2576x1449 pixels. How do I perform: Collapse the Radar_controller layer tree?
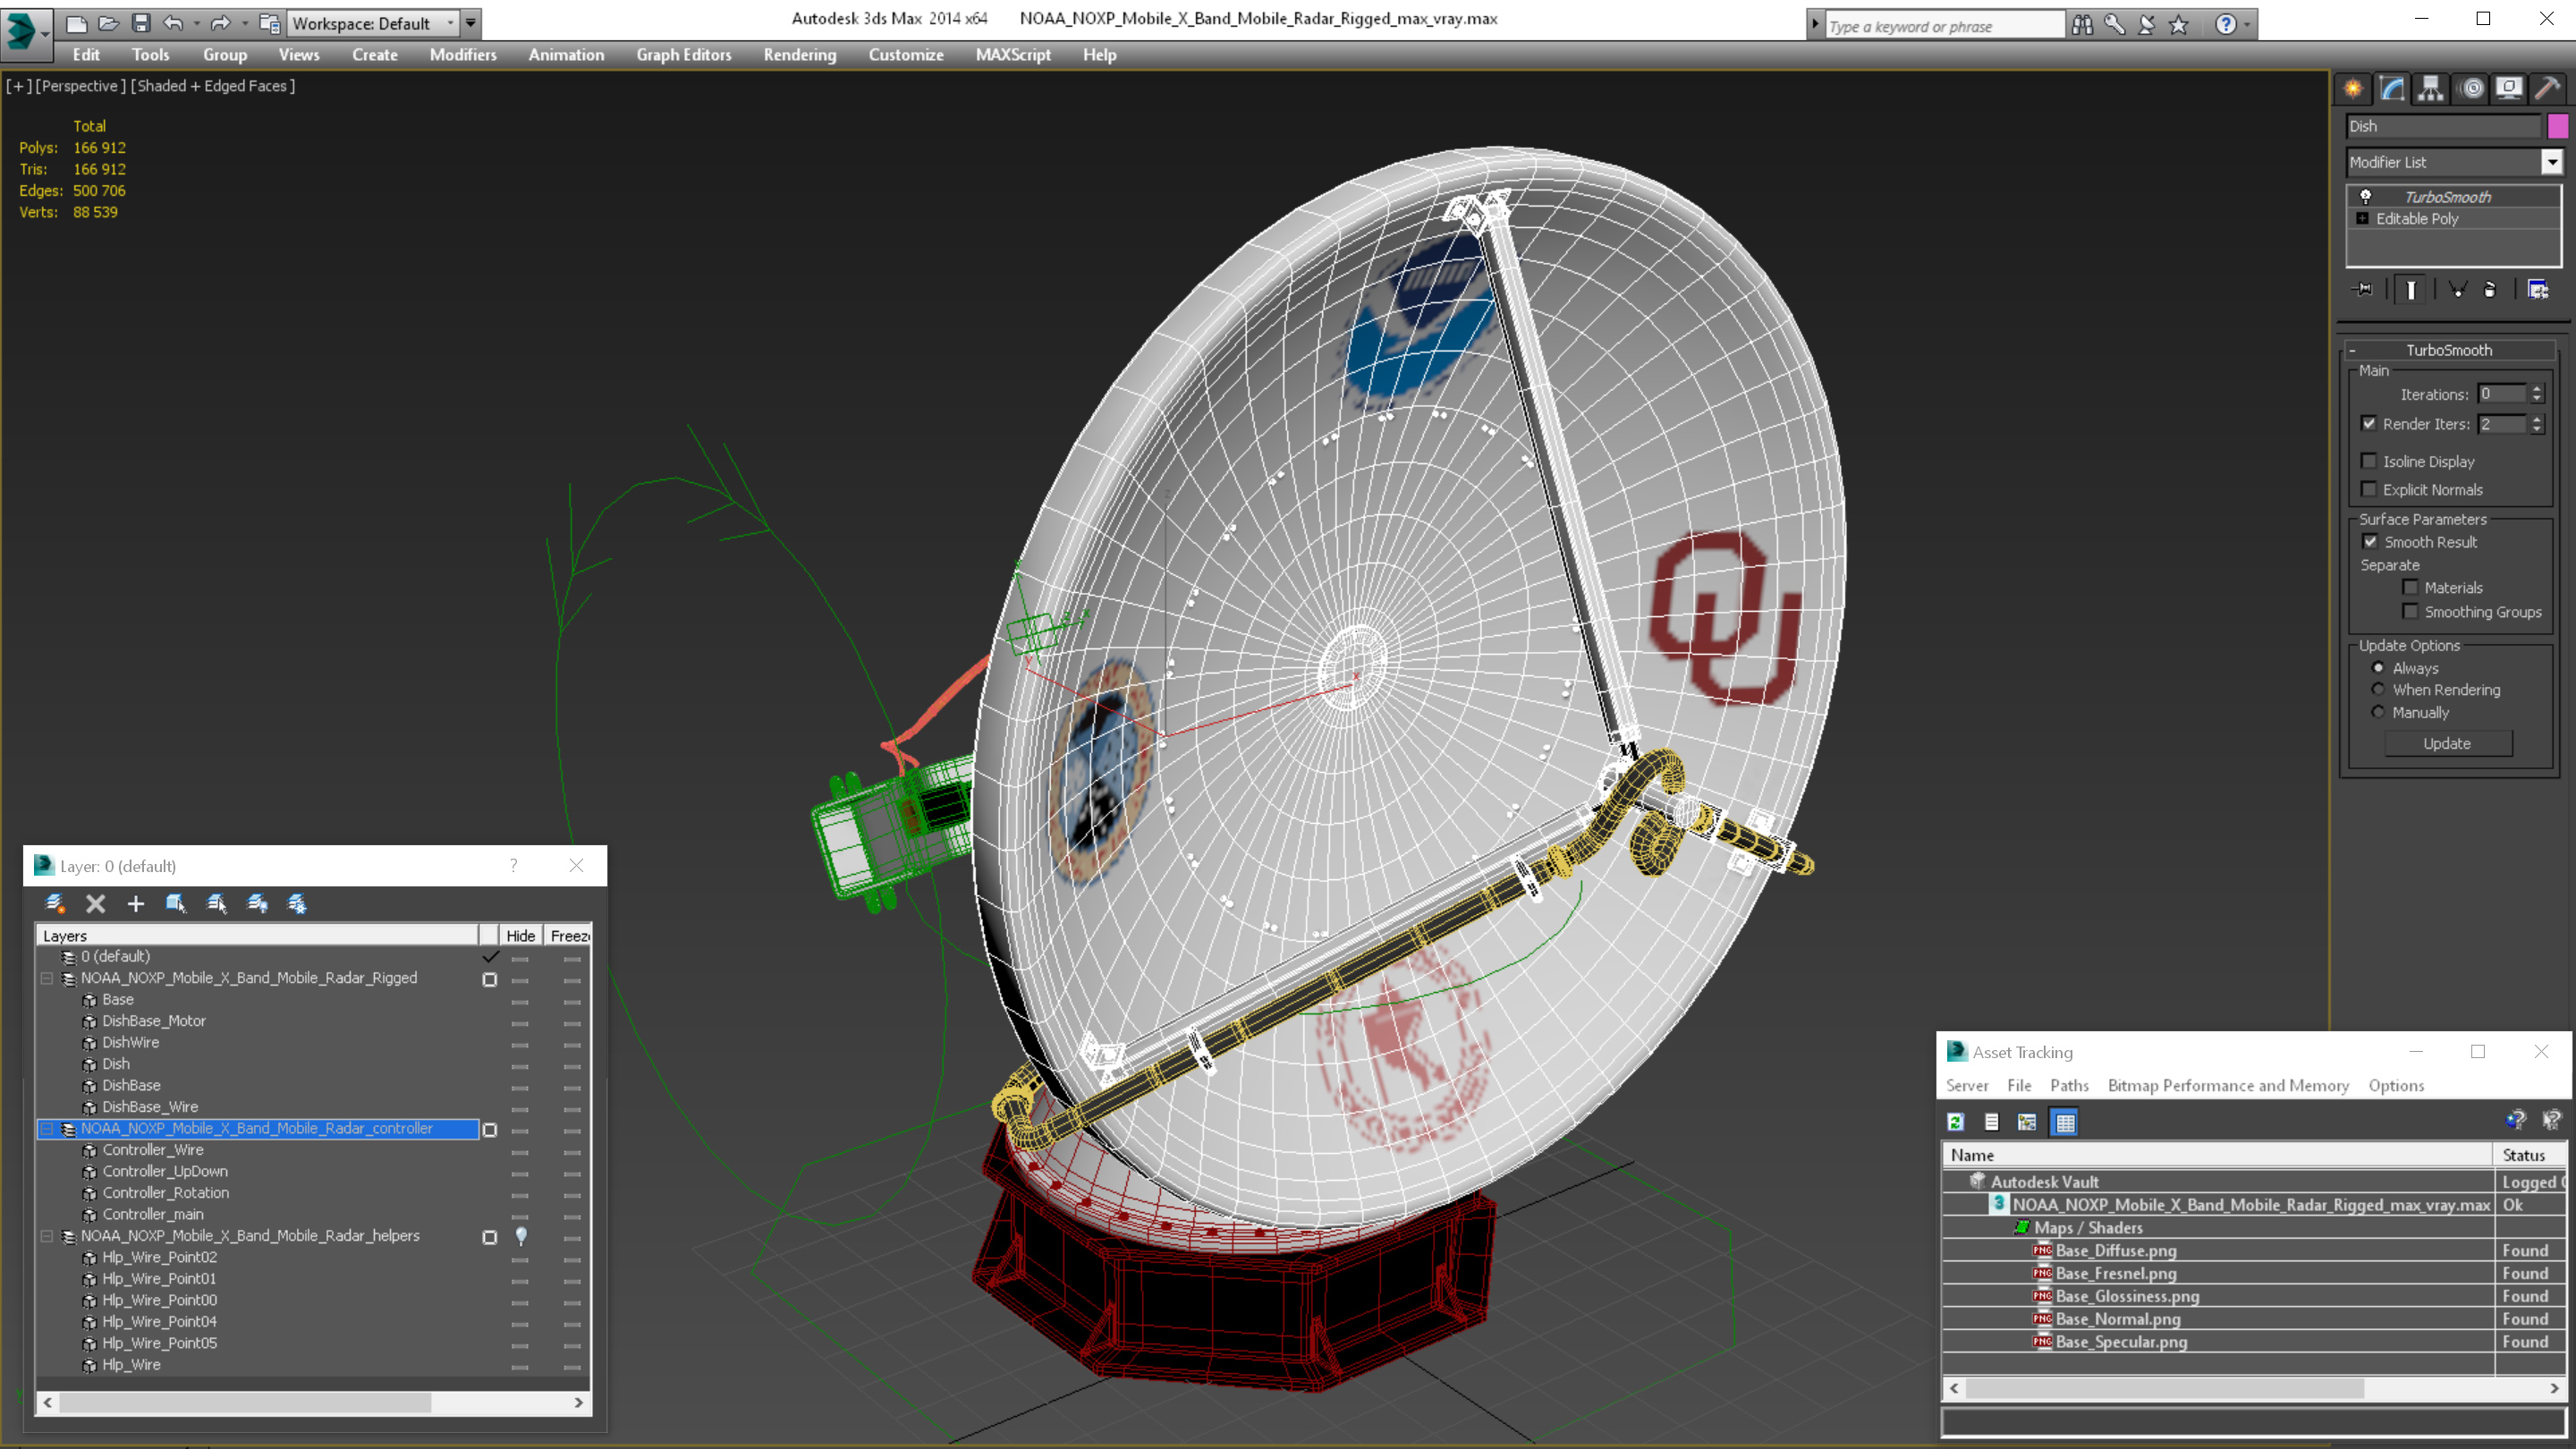[x=47, y=1128]
